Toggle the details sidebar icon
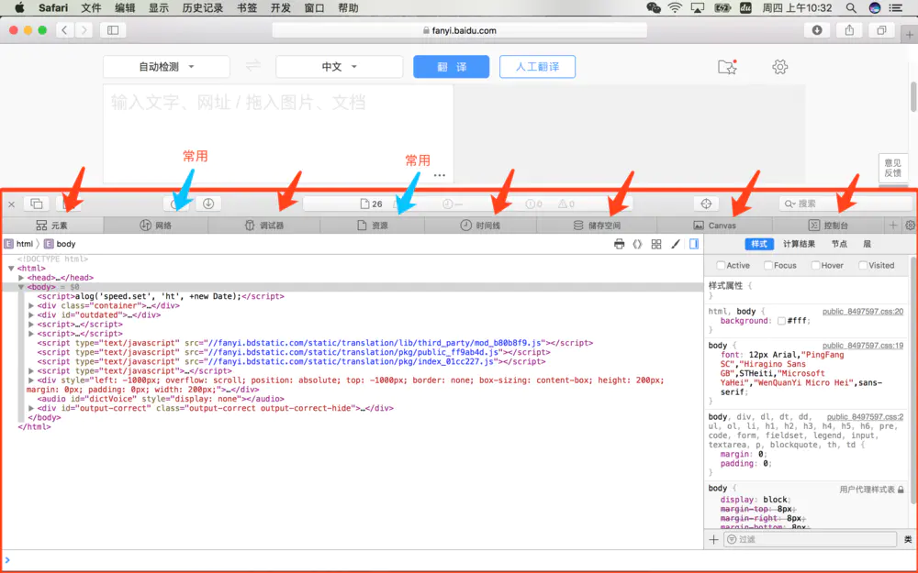 click(x=694, y=244)
